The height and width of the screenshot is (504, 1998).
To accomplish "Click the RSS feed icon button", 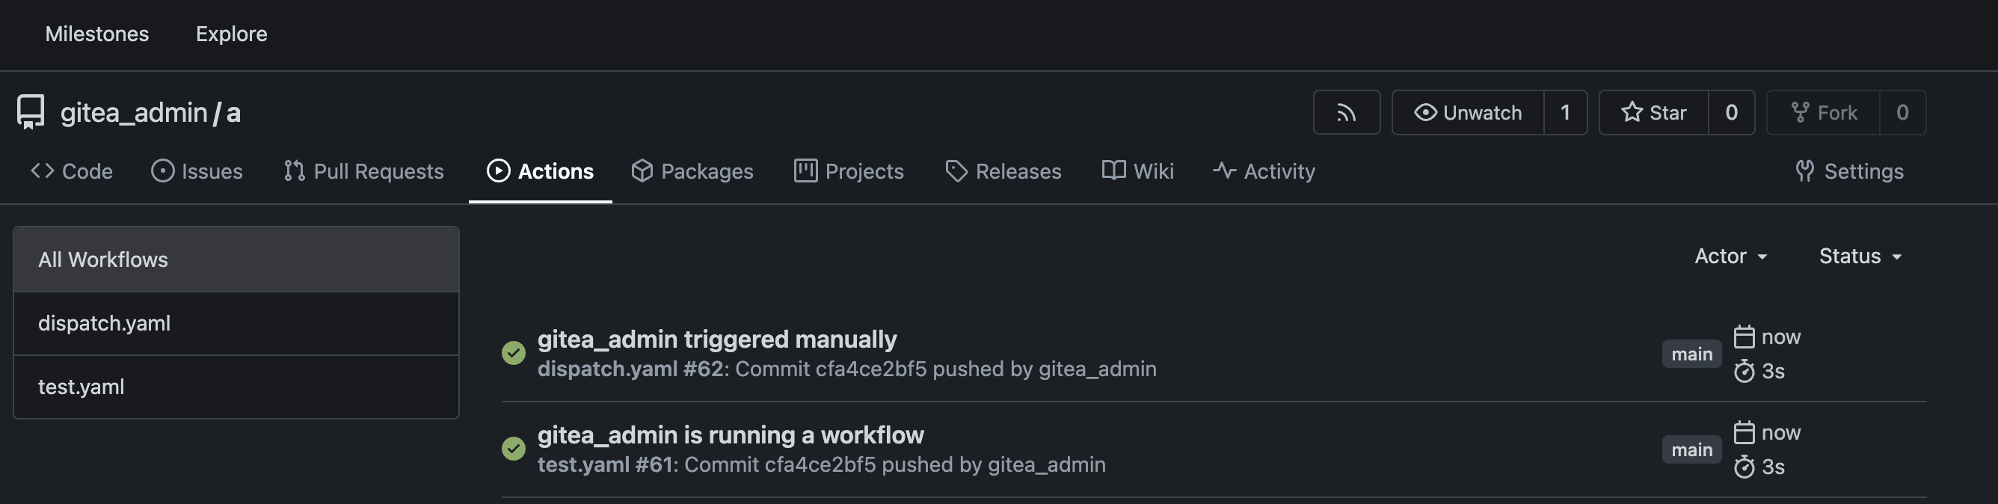I will coord(1346,113).
